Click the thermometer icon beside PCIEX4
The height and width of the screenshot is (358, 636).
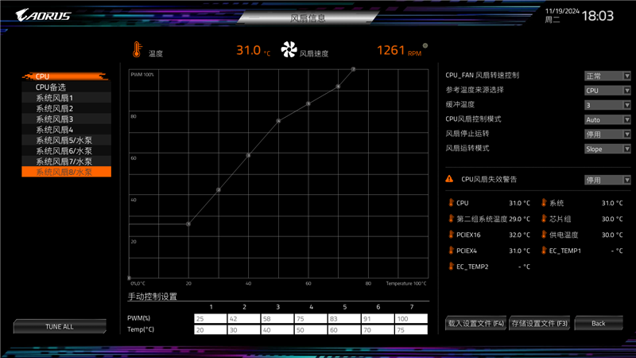click(451, 250)
